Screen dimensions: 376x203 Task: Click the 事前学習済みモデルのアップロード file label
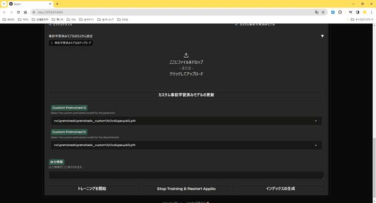(x=71, y=43)
